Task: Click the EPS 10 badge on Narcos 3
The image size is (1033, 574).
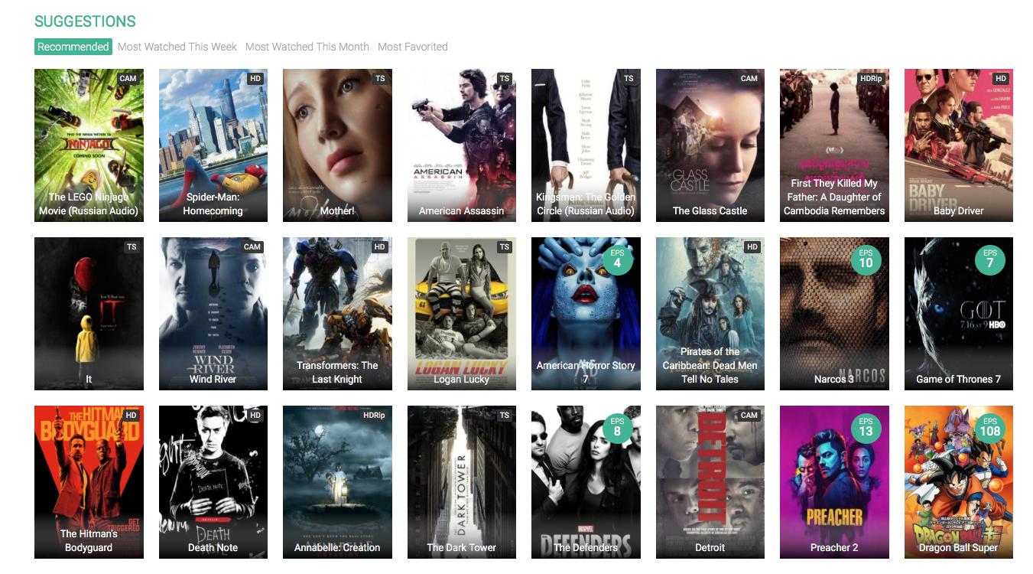Action: (866, 259)
